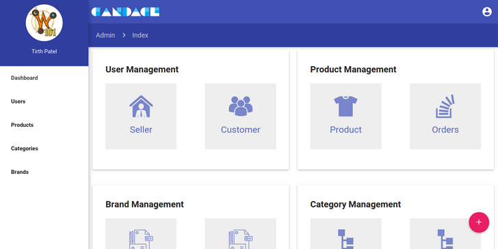The image size is (498, 249).
Task: Click the second Brand Management document icon
Action: [x=240, y=239]
